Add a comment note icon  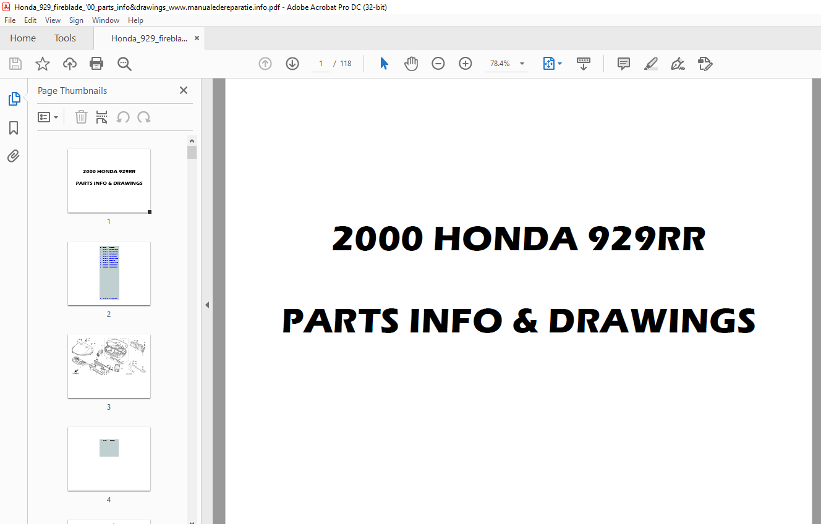coord(624,64)
